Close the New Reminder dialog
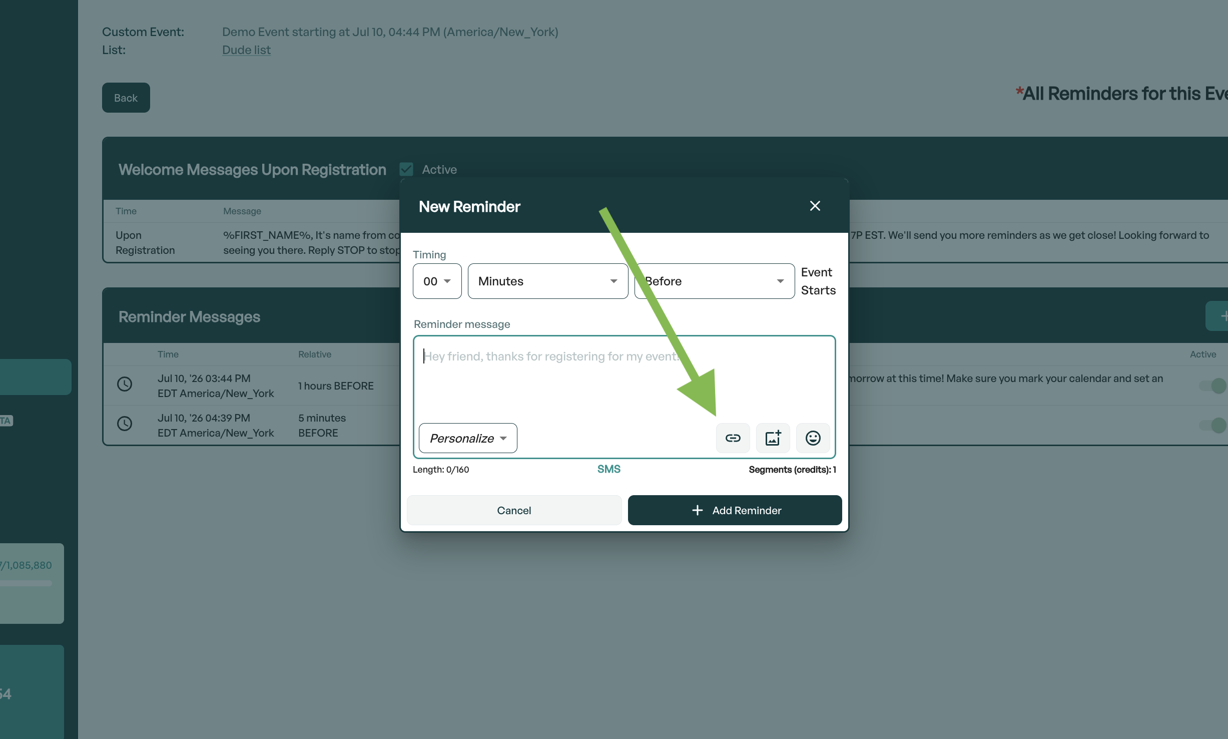This screenshot has height=739, width=1228. [815, 206]
